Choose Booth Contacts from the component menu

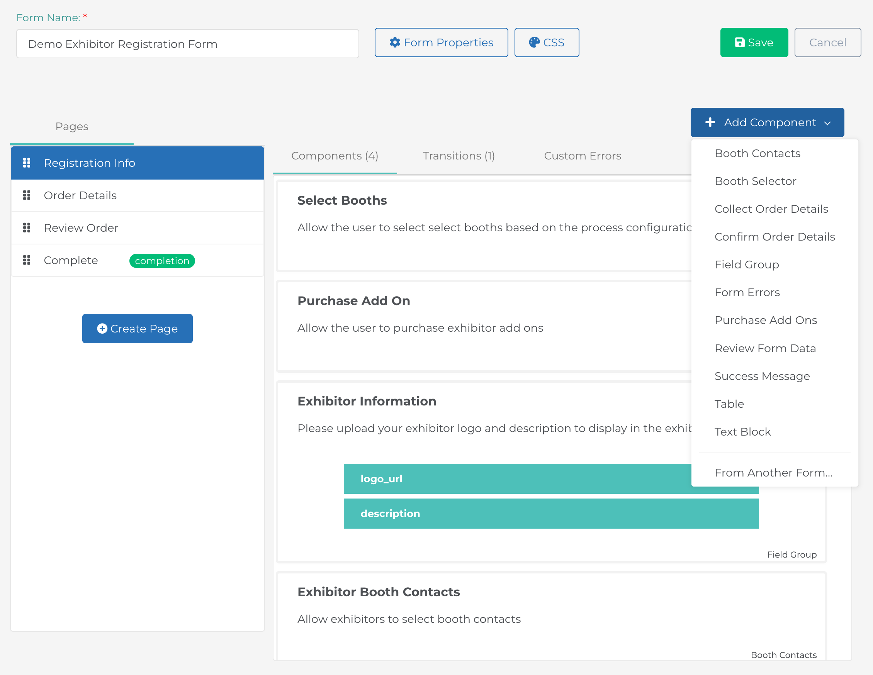(774, 153)
